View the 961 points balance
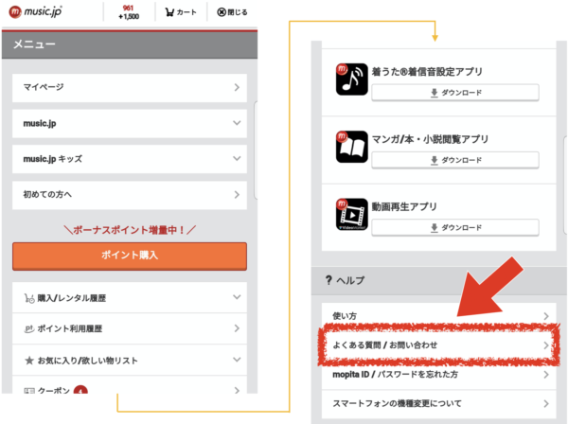This screenshot has width=568, height=424. 128,8
